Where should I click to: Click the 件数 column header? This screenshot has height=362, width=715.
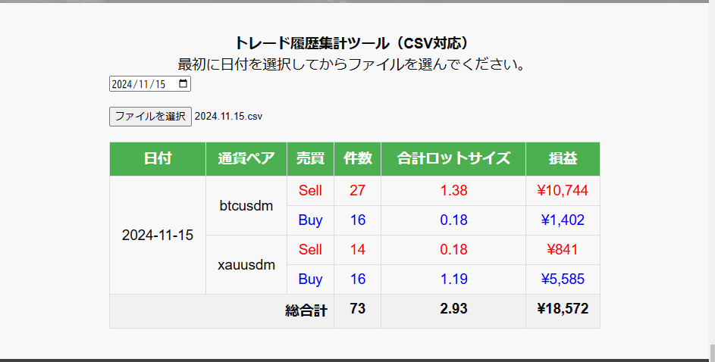(x=357, y=159)
